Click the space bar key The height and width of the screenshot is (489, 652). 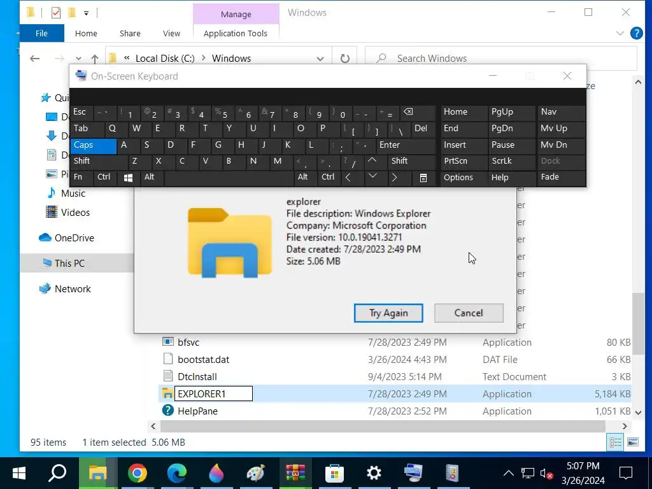click(229, 177)
